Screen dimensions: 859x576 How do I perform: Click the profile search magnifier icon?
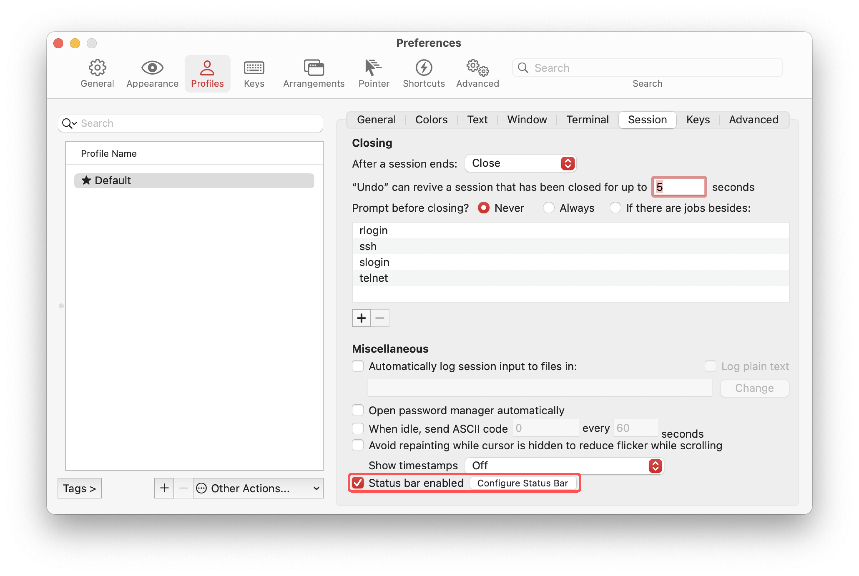click(x=69, y=123)
